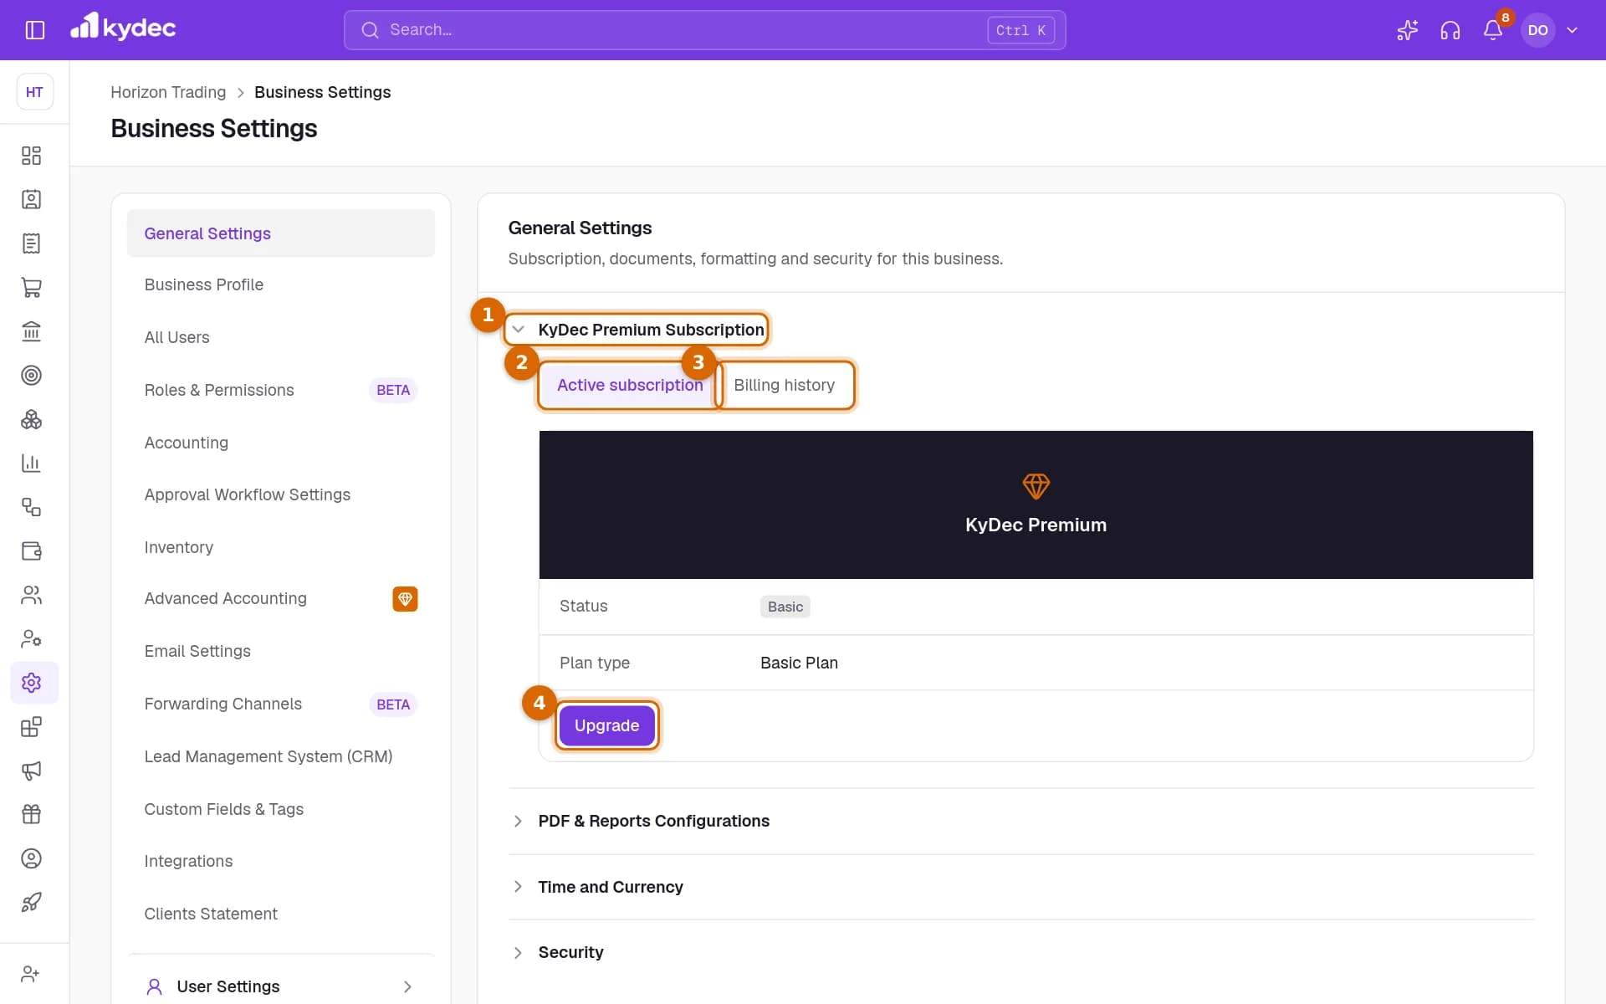Viewport: 1606px width, 1004px height.
Task: Open All Users settings
Action: 281,337
